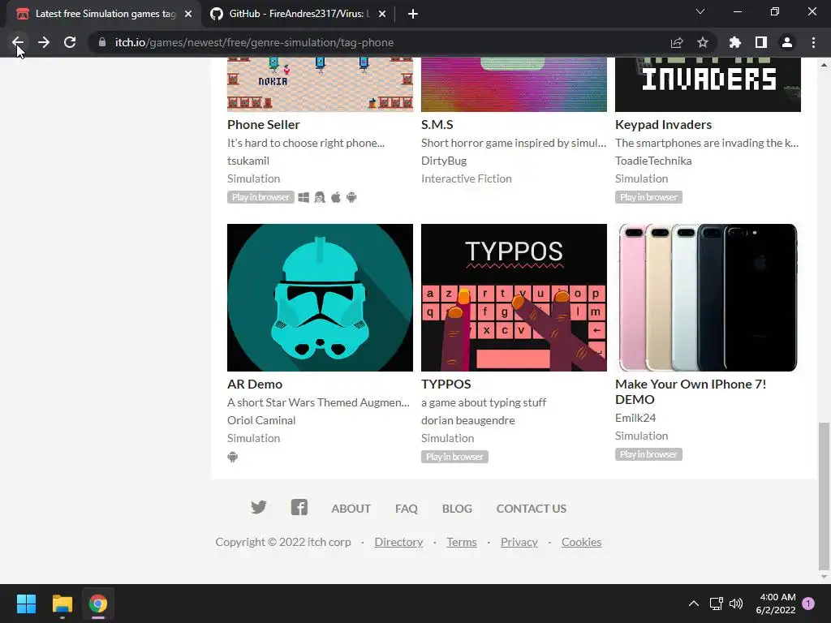This screenshot has width=831, height=623.
Task: Open the Windows Start menu
Action: [x=26, y=604]
